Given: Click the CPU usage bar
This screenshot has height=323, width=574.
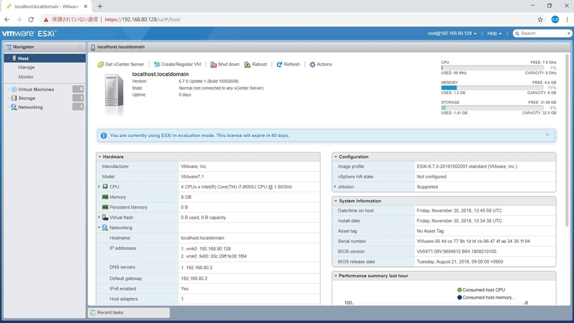Looking at the screenshot, I should point(492,68).
